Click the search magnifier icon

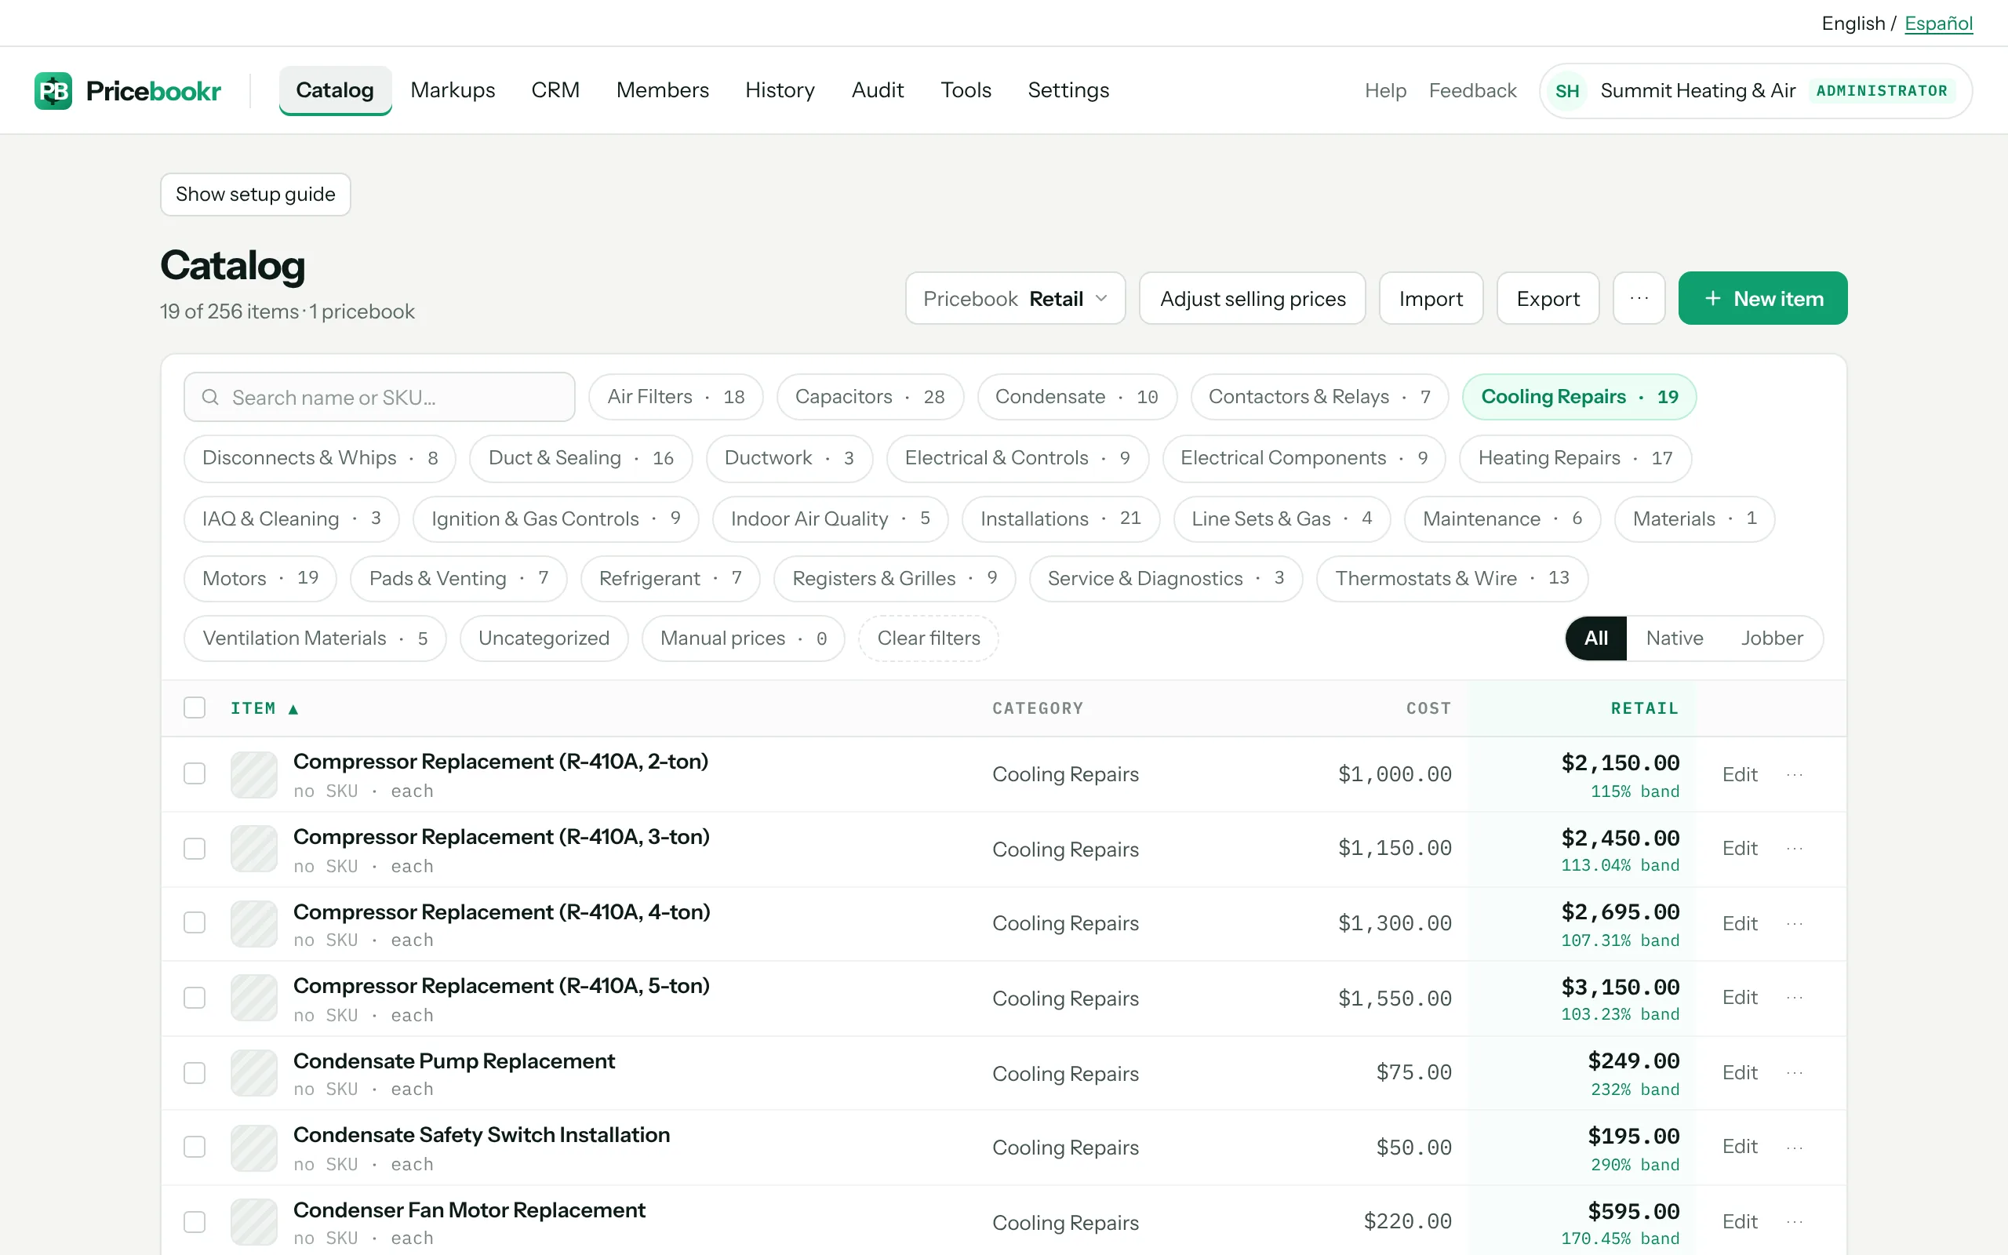(211, 398)
